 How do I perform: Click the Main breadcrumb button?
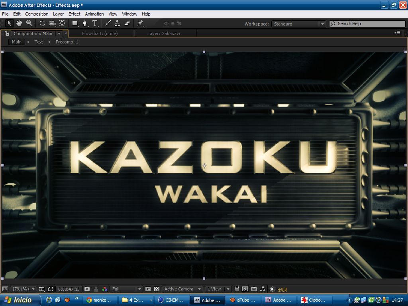[17, 42]
